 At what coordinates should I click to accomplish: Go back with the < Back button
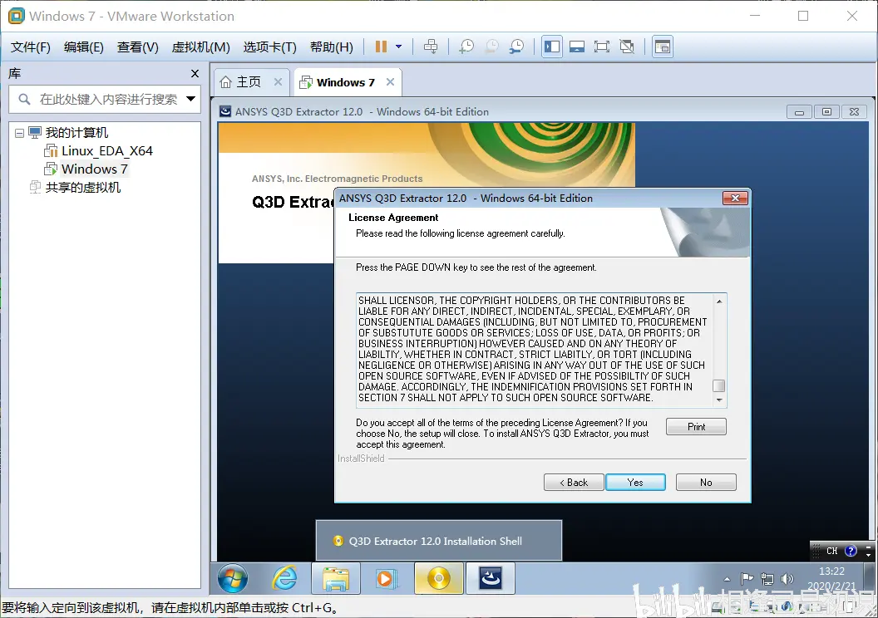(x=574, y=483)
